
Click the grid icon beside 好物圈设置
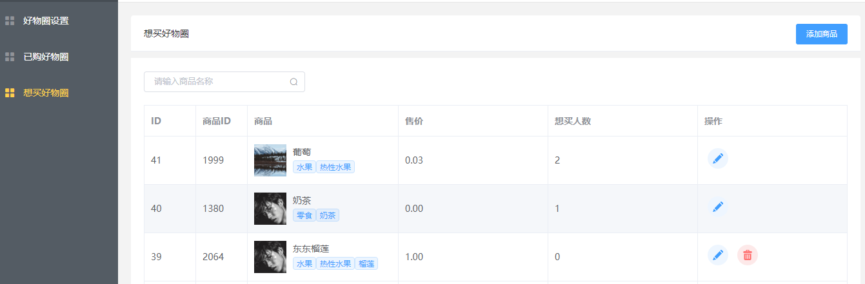coord(10,21)
